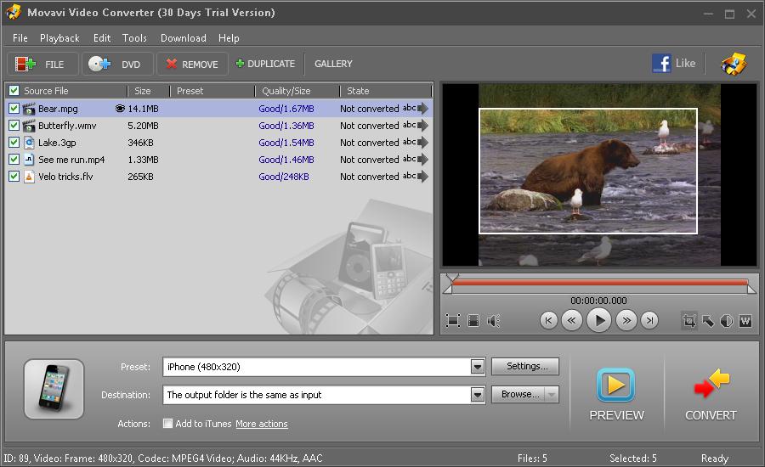This screenshot has width=765, height=467.
Task: Click the FILE add video button
Action: pyautogui.click(x=42, y=64)
